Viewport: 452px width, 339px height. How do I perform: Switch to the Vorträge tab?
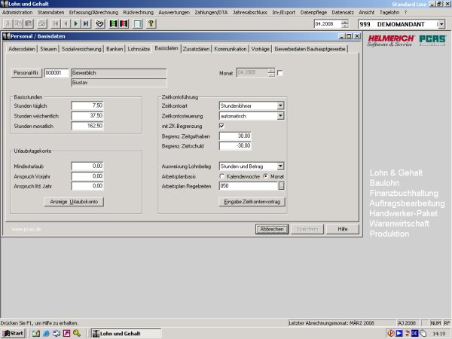point(261,49)
